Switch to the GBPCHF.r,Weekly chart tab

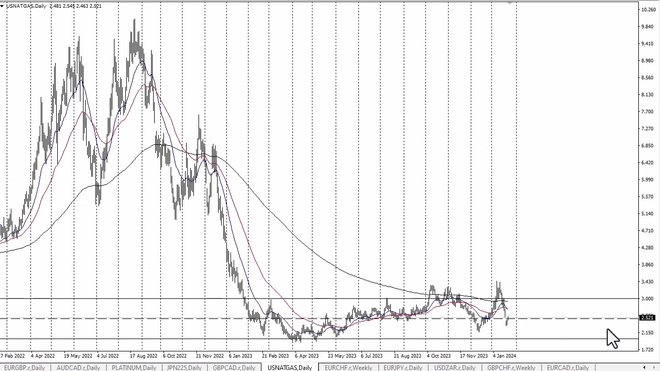coord(511,367)
